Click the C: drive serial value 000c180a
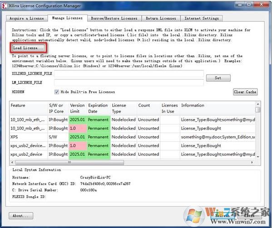Viewport: 273px width, 228px height. point(89,190)
